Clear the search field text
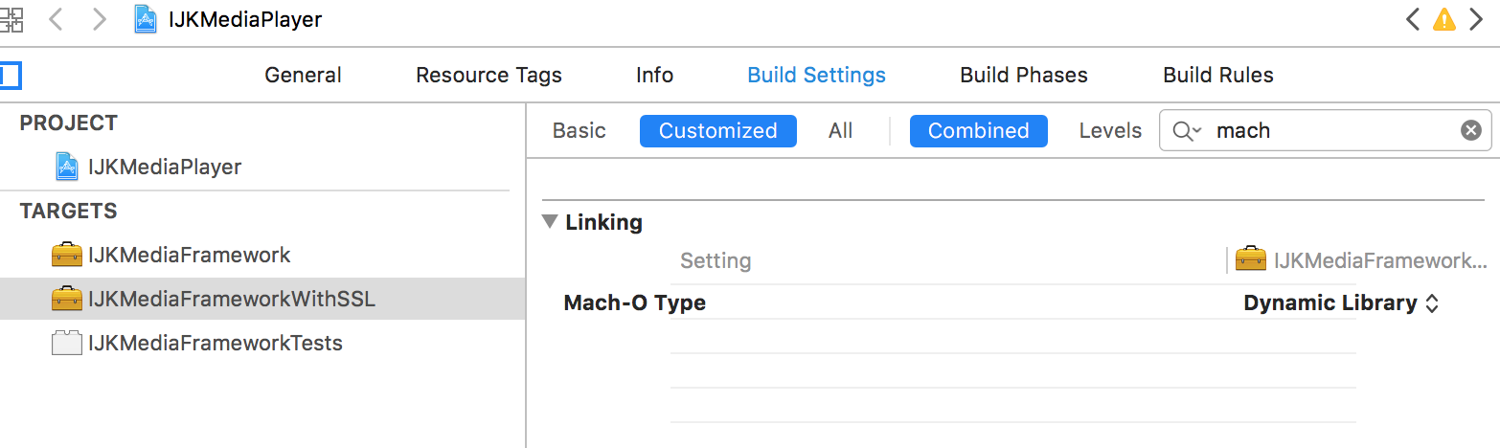Image resolution: width=1500 pixels, height=448 pixels. [1470, 130]
